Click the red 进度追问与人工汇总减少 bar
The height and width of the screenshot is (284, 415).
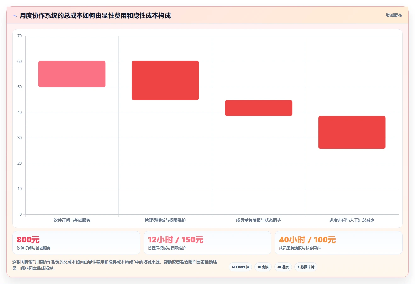coord(352,132)
